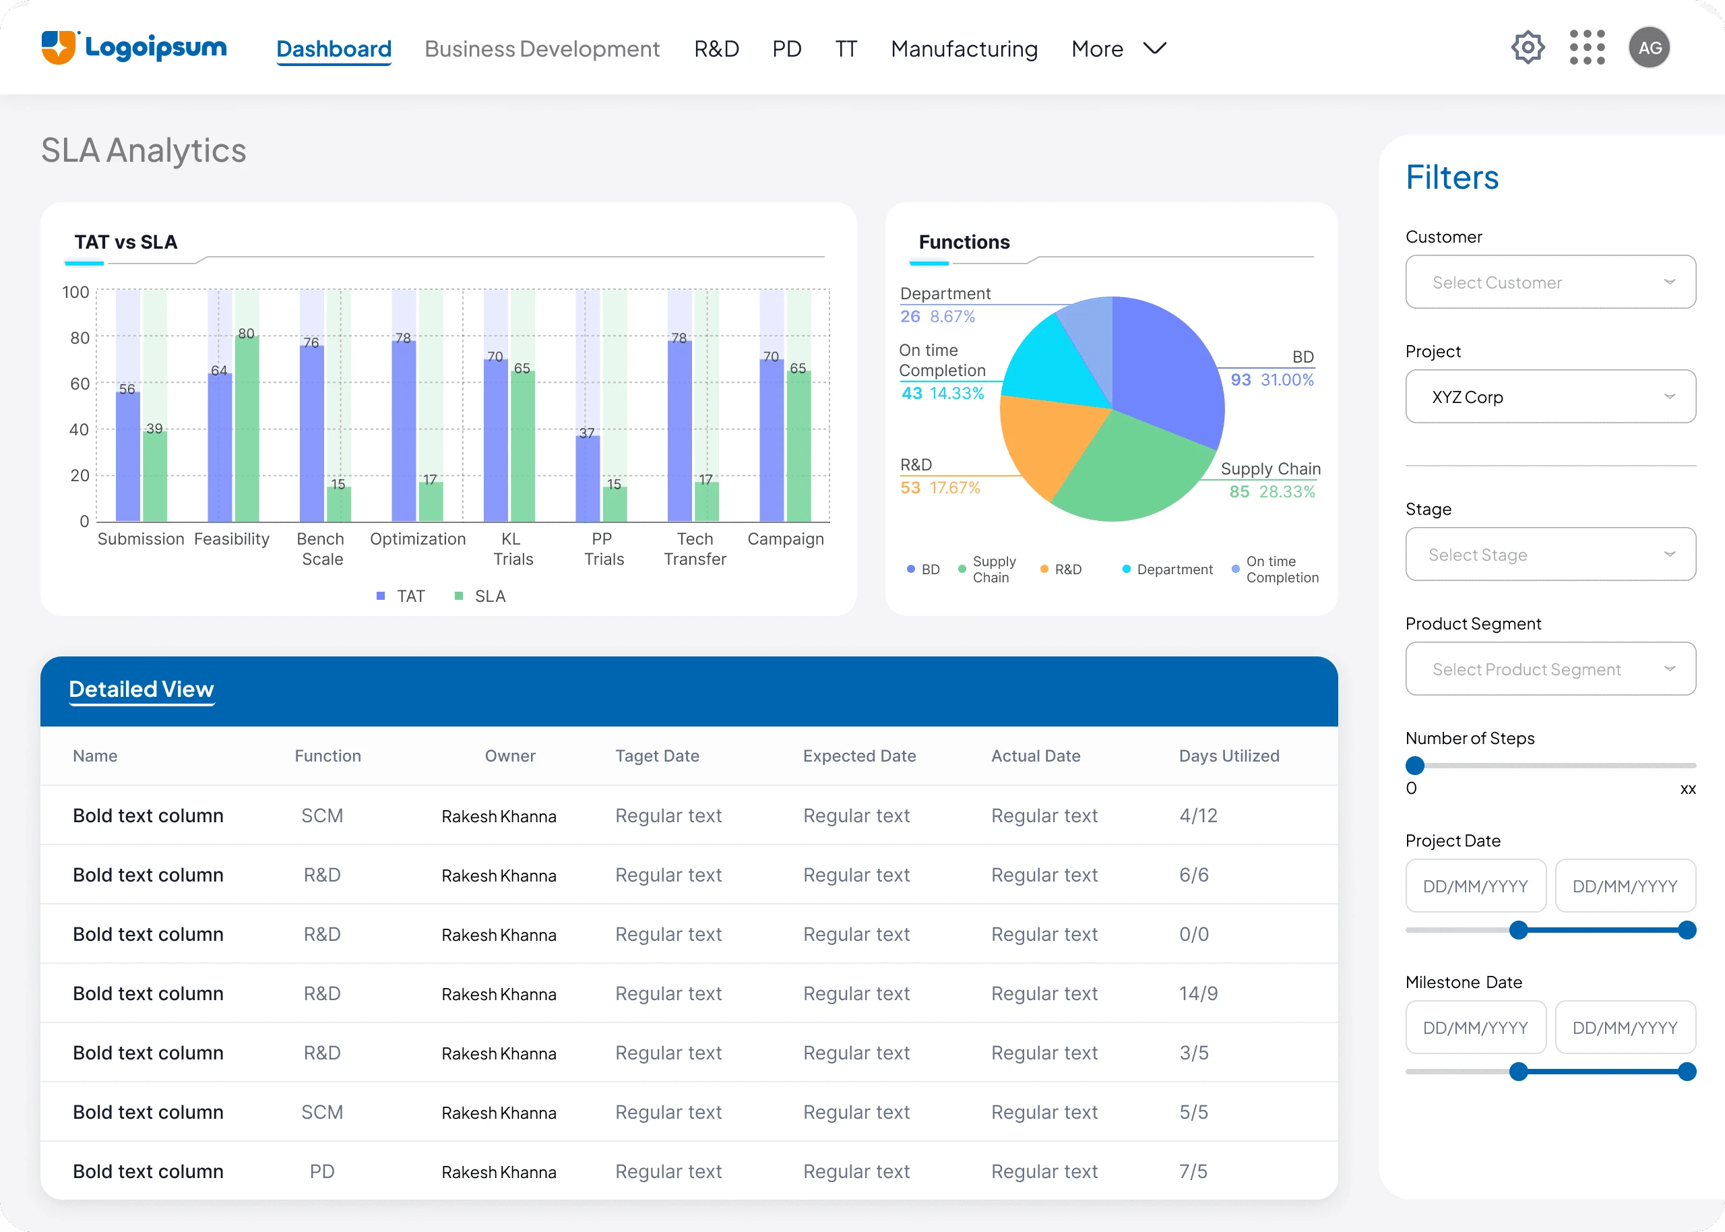Toggle the TAT legend marker
Image resolution: width=1725 pixels, height=1232 pixels.
(x=381, y=596)
